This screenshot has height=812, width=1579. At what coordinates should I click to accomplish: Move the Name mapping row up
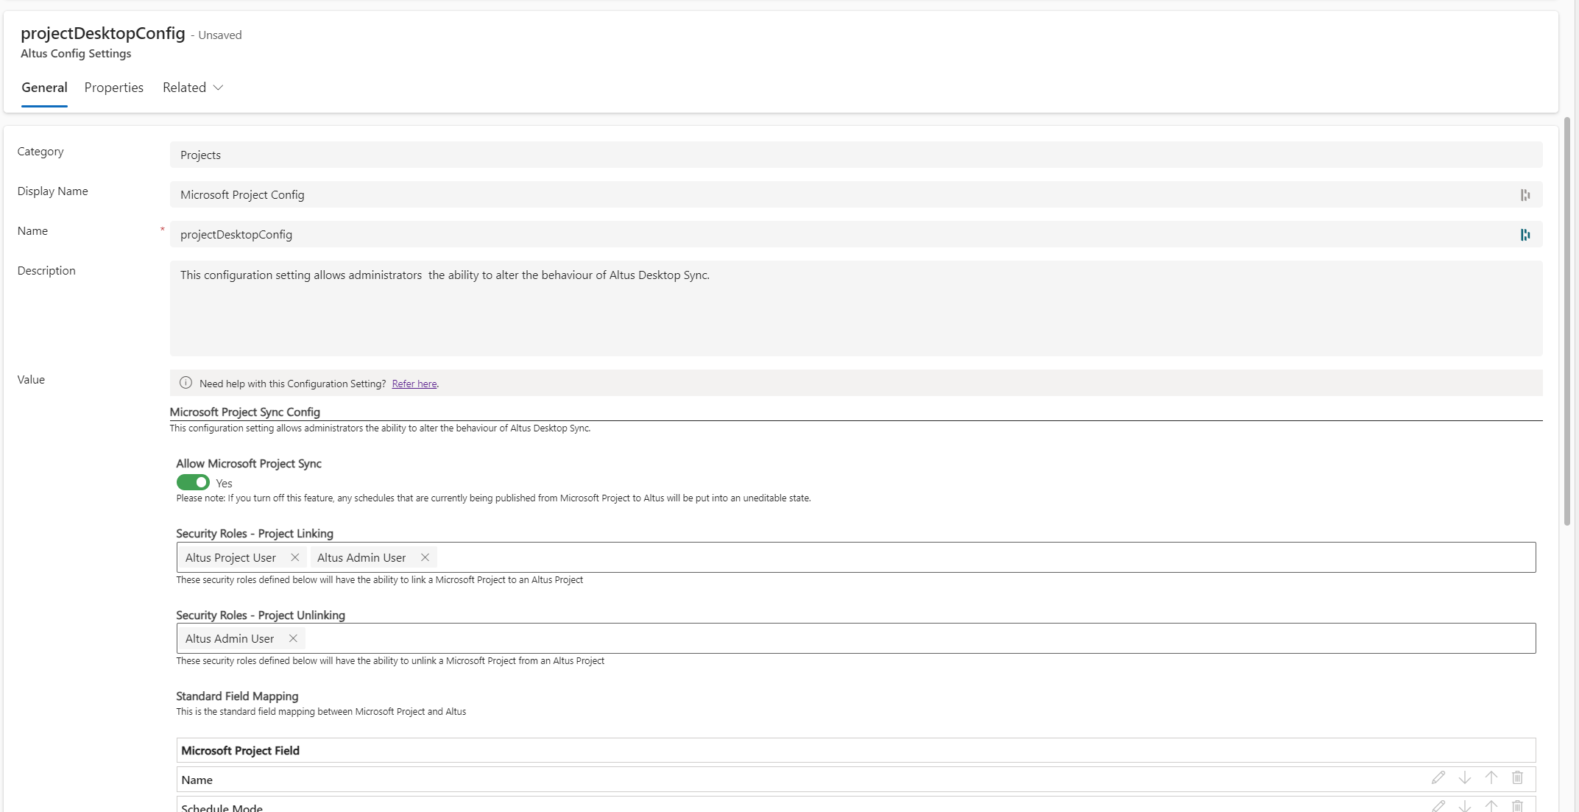click(x=1491, y=777)
